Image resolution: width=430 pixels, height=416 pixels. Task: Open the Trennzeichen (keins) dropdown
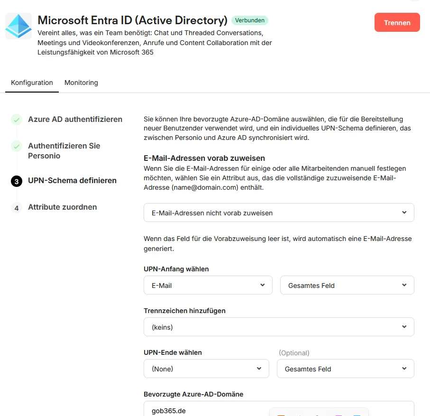point(279,327)
